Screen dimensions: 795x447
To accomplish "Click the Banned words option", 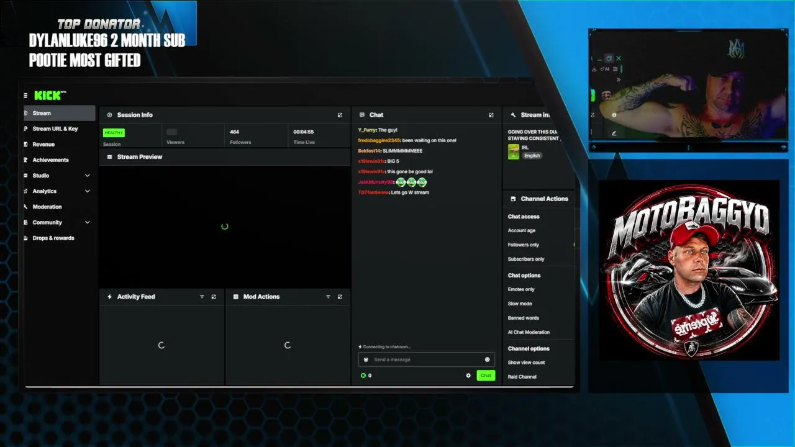I will pos(524,318).
